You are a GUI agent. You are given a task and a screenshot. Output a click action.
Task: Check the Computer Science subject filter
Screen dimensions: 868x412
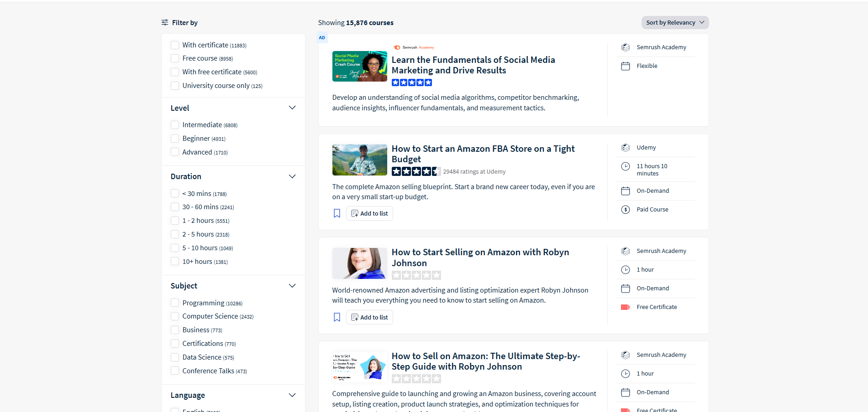coord(175,316)
